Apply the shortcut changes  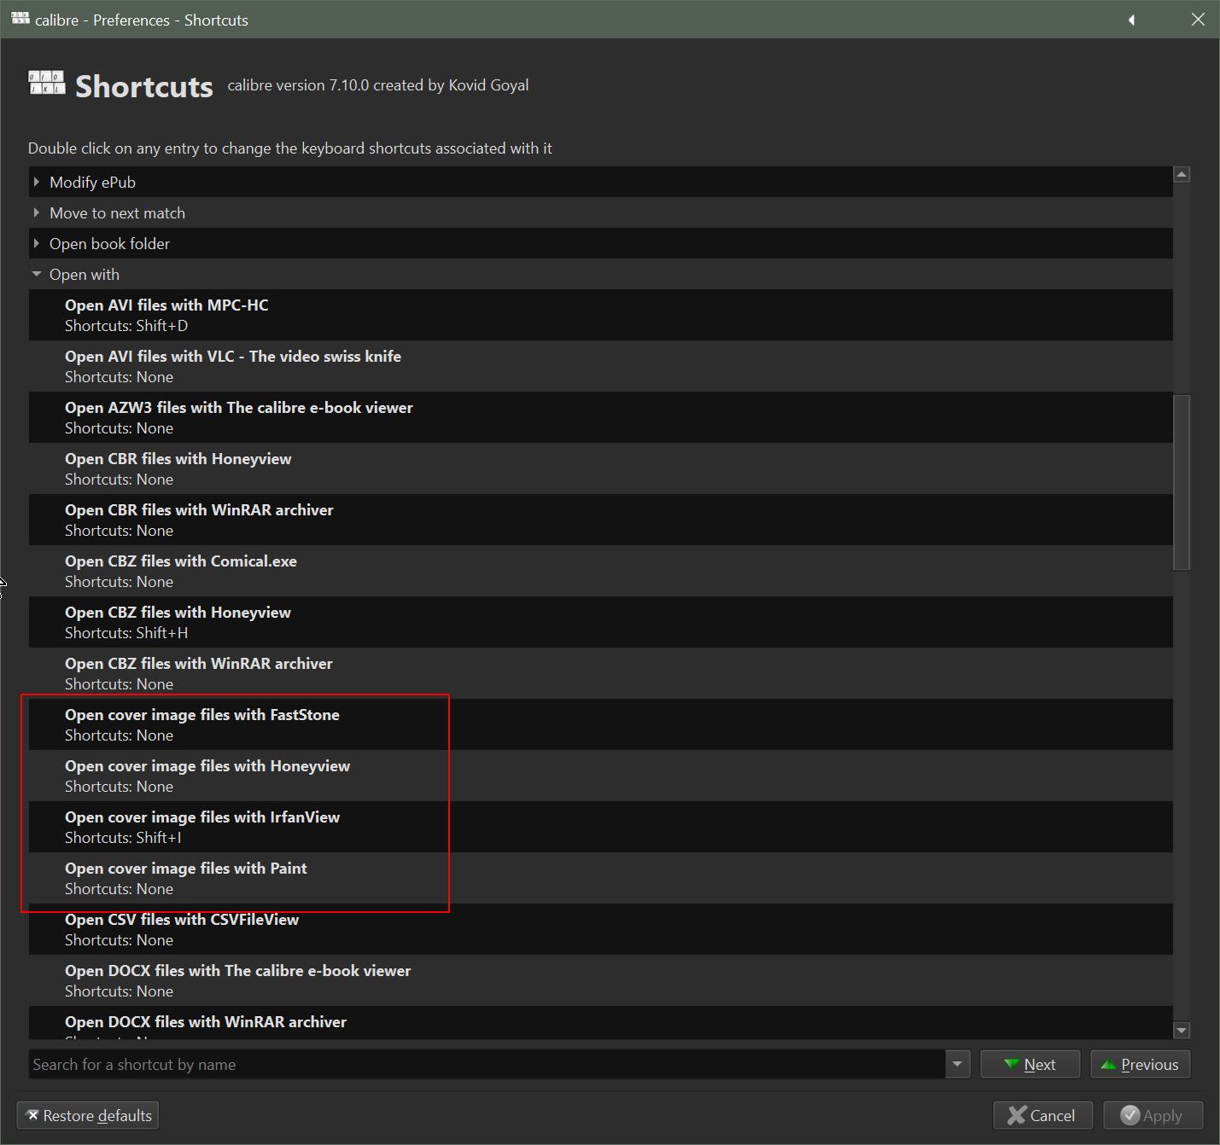tap(1153, 1115)
